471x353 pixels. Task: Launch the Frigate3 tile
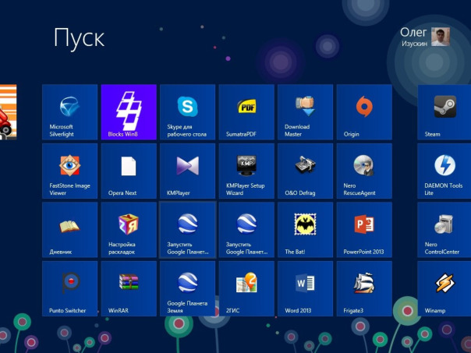point(364,288)
